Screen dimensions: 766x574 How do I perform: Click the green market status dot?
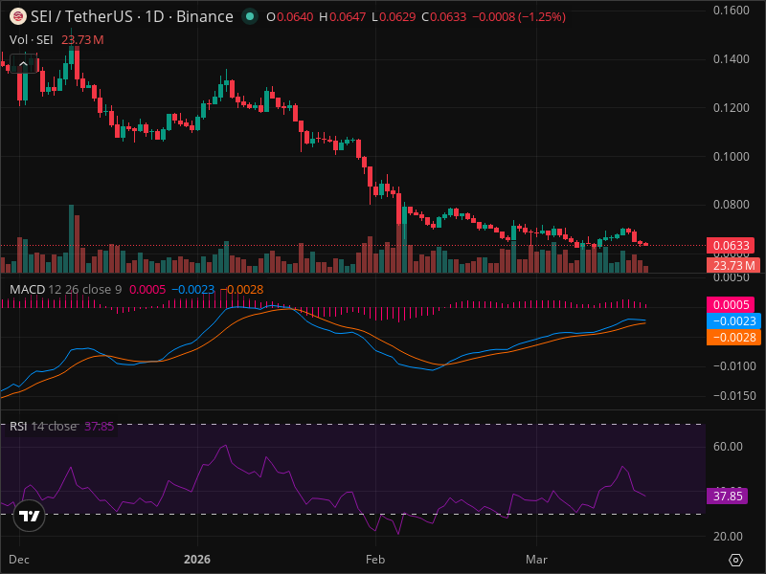tap(250, 16)
